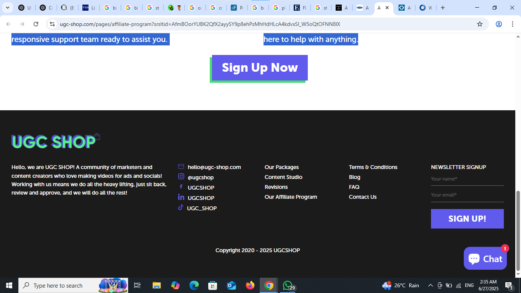Open Firefox from taskbar
The image size is (521, 293).
pos(250,285)
